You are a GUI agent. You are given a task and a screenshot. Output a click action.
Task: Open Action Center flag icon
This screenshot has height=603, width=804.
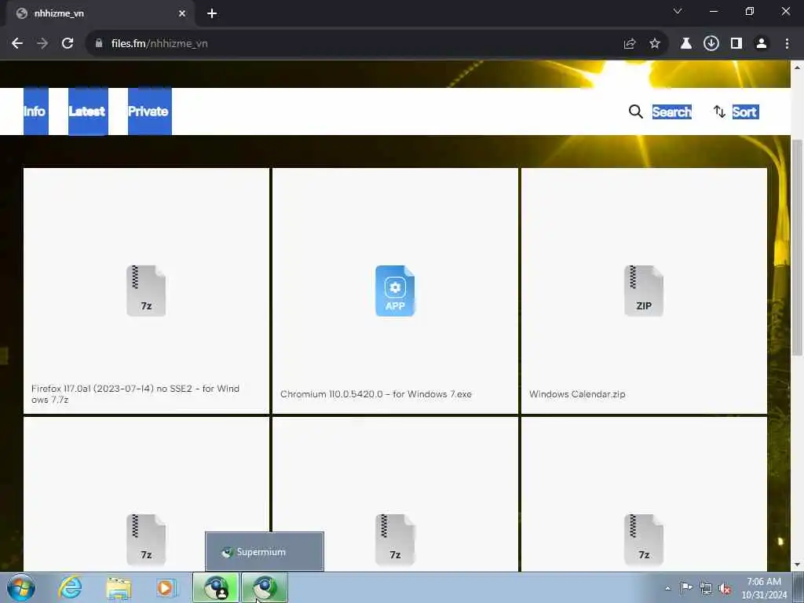(686, 587)
